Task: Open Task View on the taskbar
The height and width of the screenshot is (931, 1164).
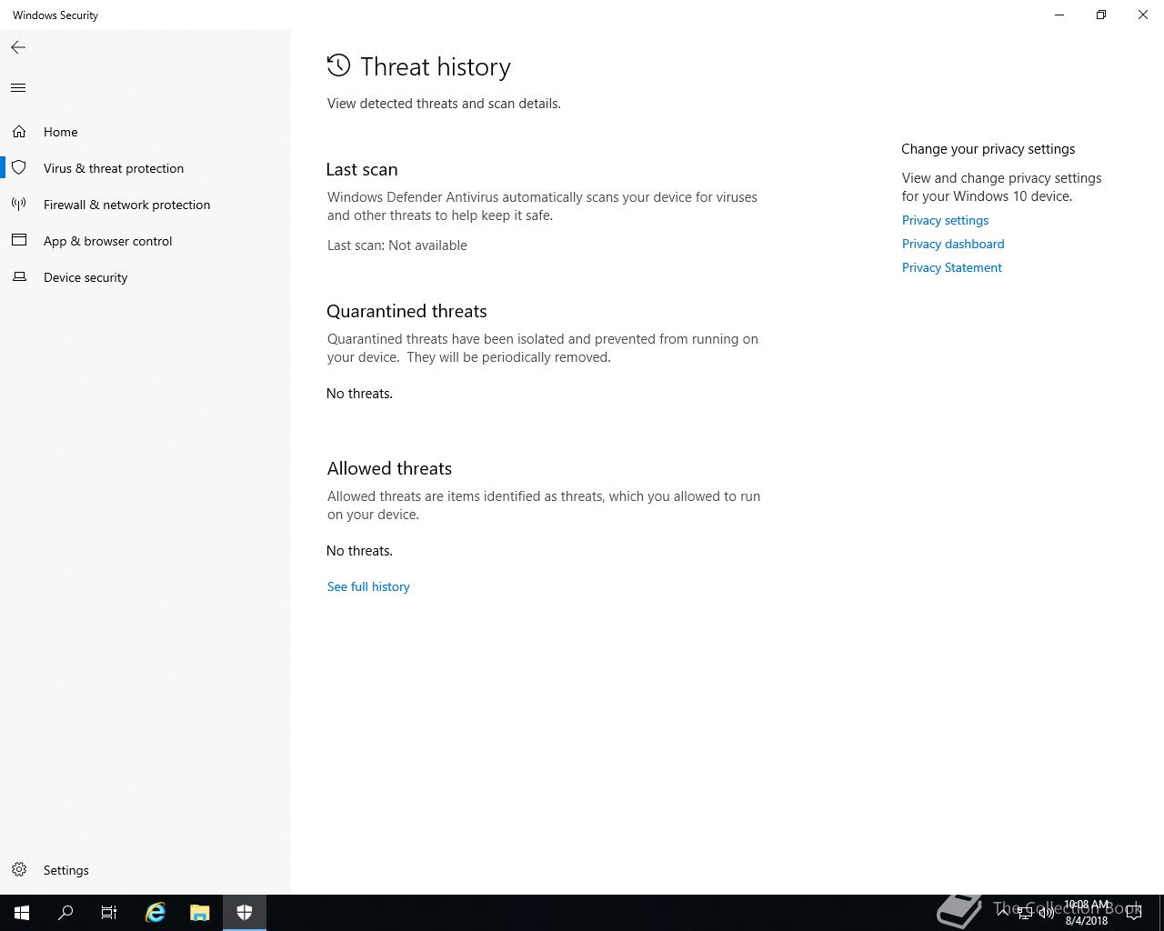Action: coord(109,913)
